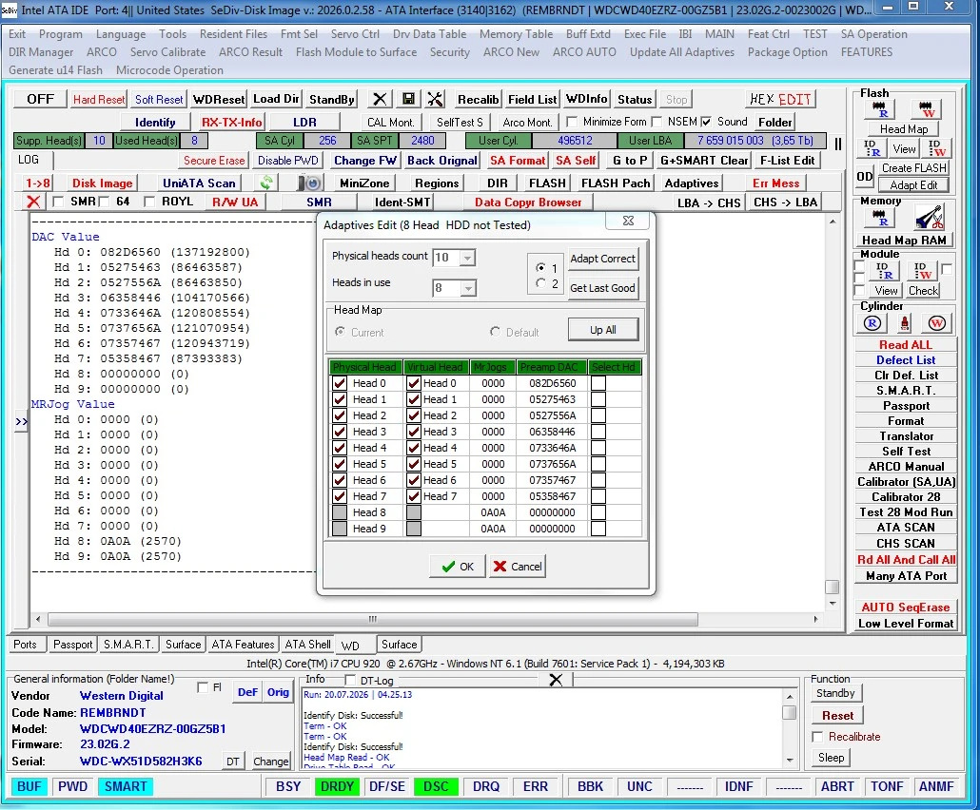Click the Flash ID read icon
980x810 pixels.
click(872, 148)
